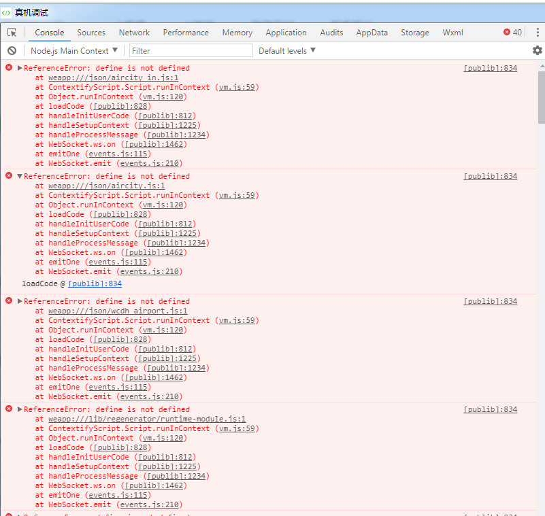Open the [publib]:834 source link of the runtime-module.js error

pyautogui.click(x=491, y=409)
